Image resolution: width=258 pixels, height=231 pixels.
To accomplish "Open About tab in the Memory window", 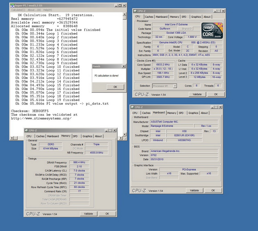I will [x=98, y=136].
